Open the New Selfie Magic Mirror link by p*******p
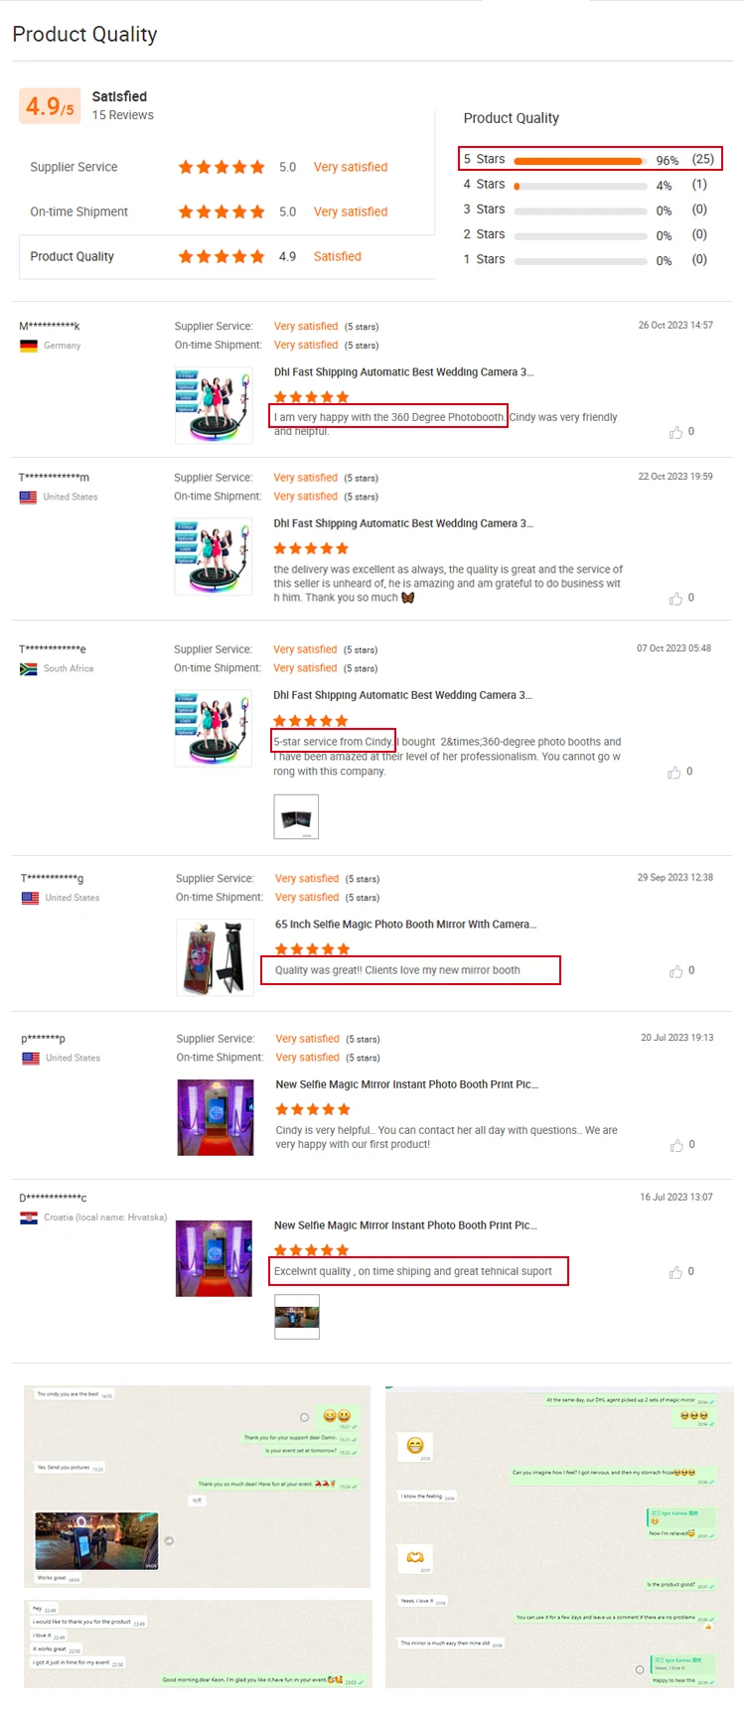This screenshot has width=745, height=1718. tap(406, 1084)
